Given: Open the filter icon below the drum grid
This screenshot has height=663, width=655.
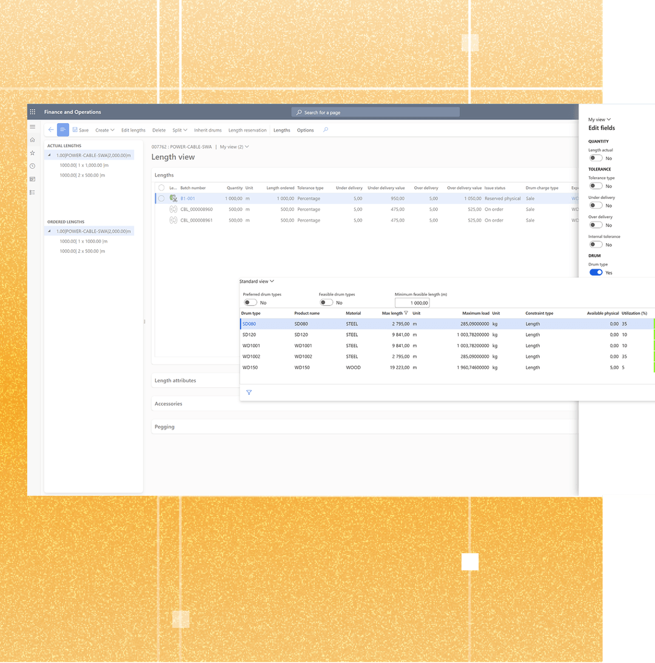Looking at the screenshot, I should [249, 392].
